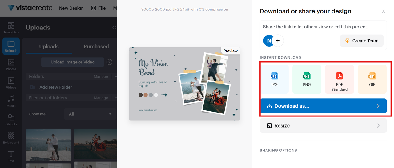Screen dimensions: 394x168
Task: Open the Uploads sidebar panel
Action: 11,46
